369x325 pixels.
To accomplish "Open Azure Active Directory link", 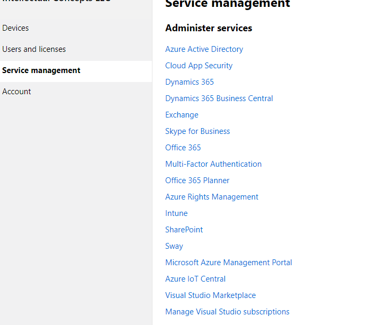I will pyautogui.click(x=204, y=49).
